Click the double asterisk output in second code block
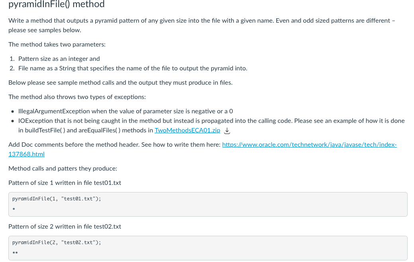Viewport: 414px width, 262px height. pos(15,253)
